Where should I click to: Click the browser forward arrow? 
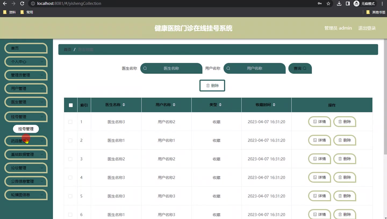13,3
